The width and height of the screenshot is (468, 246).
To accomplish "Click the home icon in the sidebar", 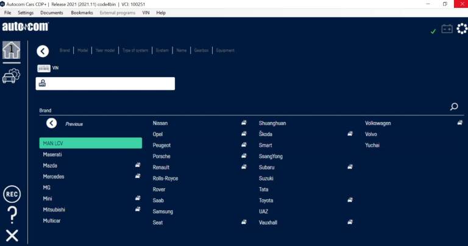I will [12, 51].
